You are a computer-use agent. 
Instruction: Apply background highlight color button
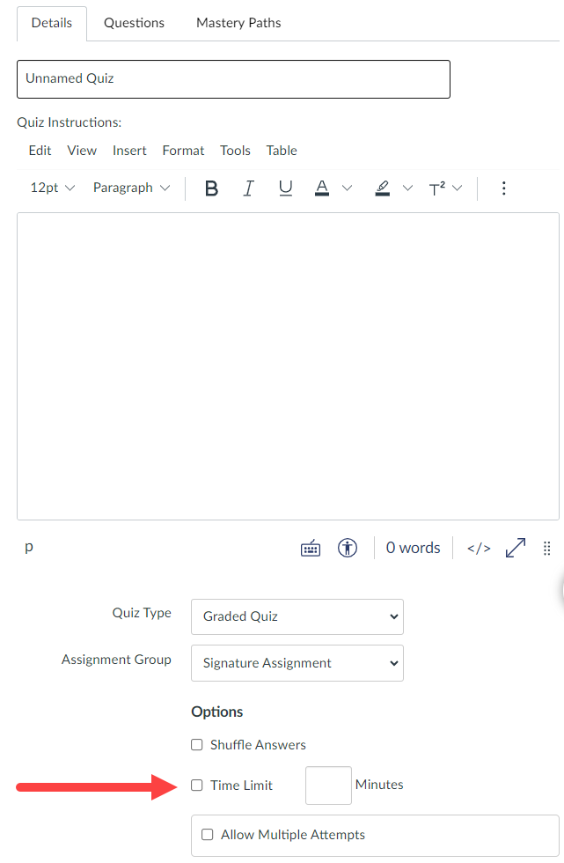coord(383,188)
